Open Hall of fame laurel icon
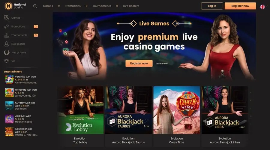 click(7, 52)
